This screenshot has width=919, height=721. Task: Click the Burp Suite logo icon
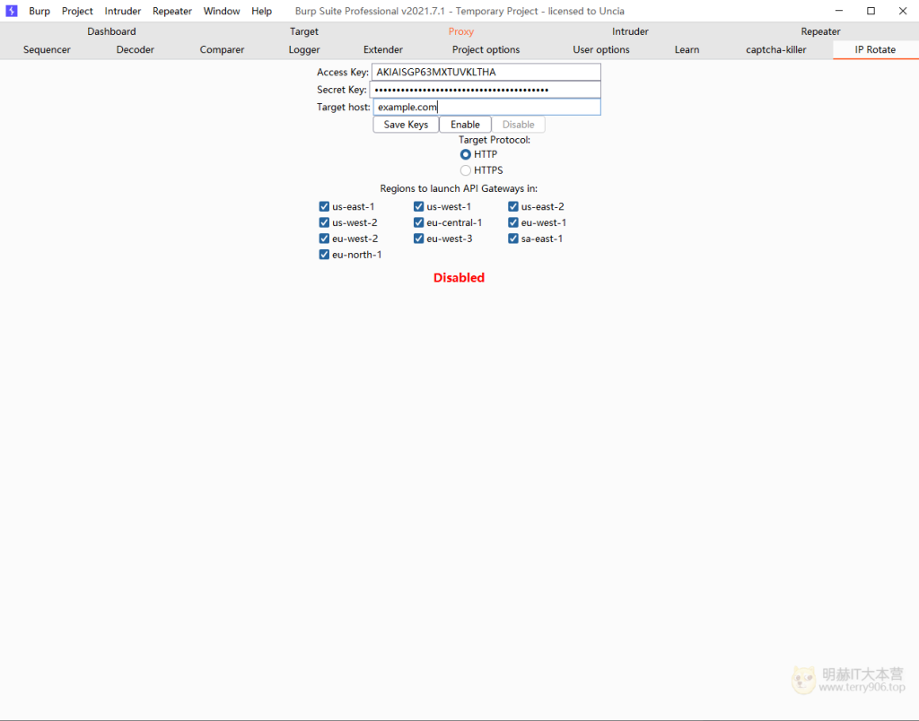point(11,11)
